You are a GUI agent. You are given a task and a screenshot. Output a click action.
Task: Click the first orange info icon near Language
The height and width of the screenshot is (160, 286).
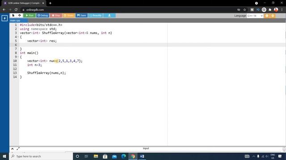pyautogui.click(x=267, y=16)
